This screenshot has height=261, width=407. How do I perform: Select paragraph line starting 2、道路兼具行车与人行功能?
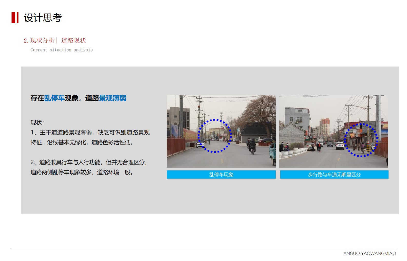pos(89,162)
